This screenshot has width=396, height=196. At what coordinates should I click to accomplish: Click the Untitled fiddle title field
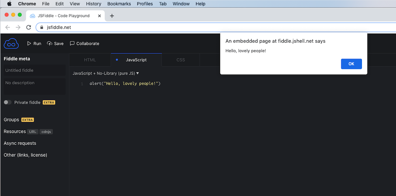coord(34,70)
